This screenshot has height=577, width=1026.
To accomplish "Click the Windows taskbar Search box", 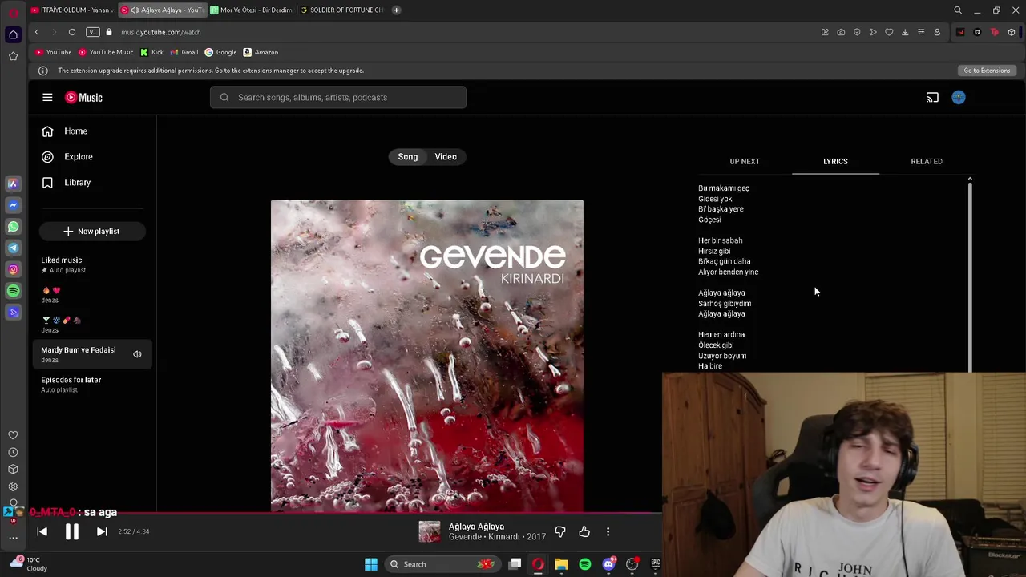I will pos(442,564).
